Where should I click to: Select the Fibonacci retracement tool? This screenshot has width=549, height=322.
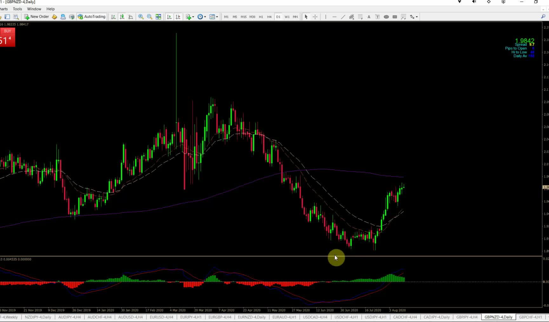(x=360, y=17)
